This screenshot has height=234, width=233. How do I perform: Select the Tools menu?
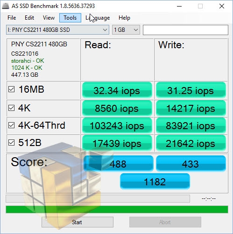coord(70,18)
